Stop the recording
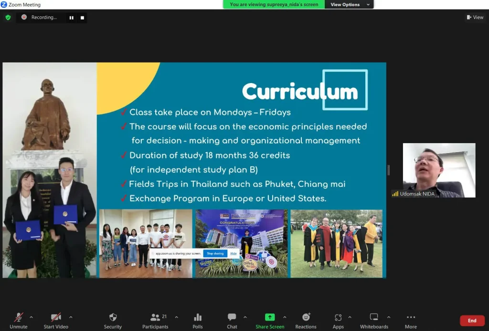 click(x=82, y=18)
